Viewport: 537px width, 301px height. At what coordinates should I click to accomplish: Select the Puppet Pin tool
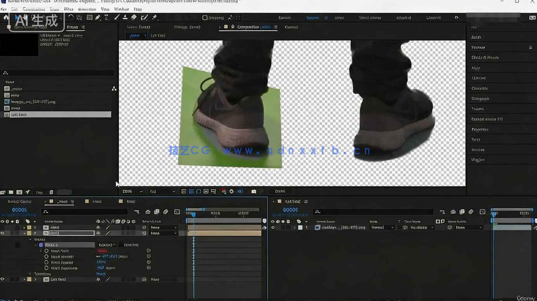[155, 17]
